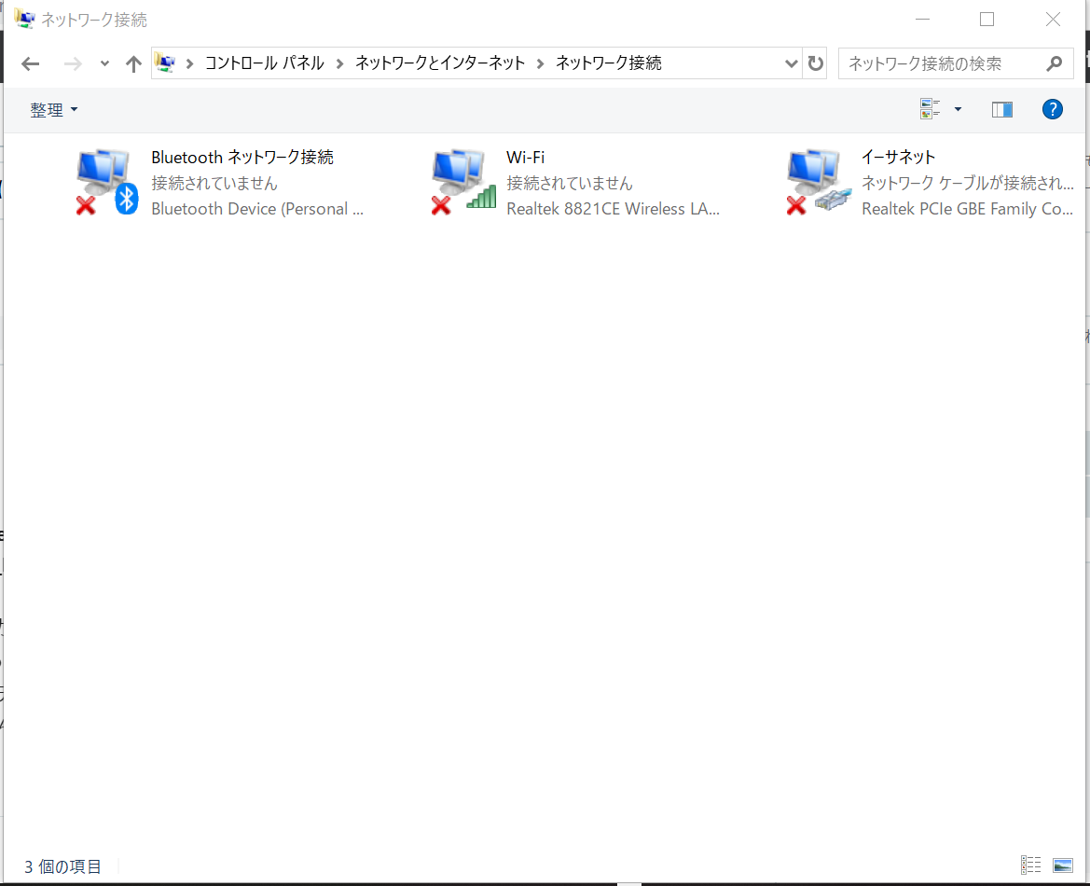Select the Wi-Fi adapter icon
The image size is (1090, 886).
[463, 182]
